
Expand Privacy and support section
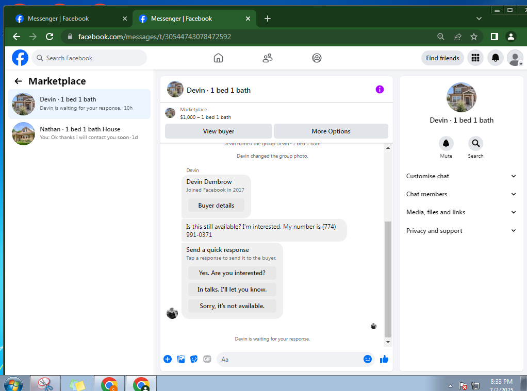[x=461, y=231]
